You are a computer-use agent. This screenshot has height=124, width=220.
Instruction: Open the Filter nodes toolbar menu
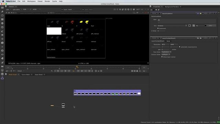pos(2,27)
